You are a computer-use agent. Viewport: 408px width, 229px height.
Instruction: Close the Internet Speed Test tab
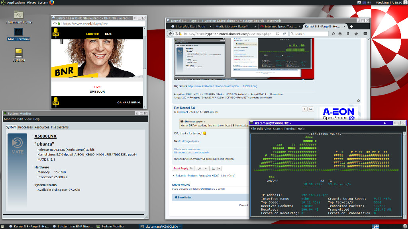coord(300,27)
